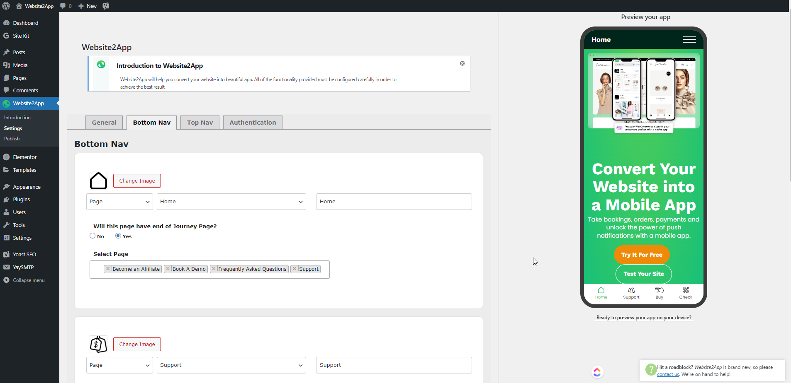Open Publish submenu item

point(12,139)
